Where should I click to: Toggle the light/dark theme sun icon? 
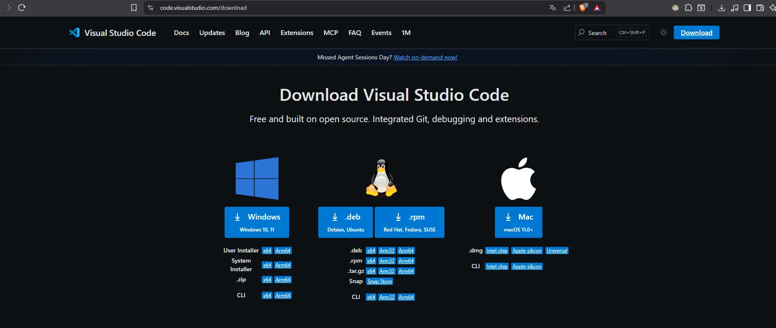(663, 32)
